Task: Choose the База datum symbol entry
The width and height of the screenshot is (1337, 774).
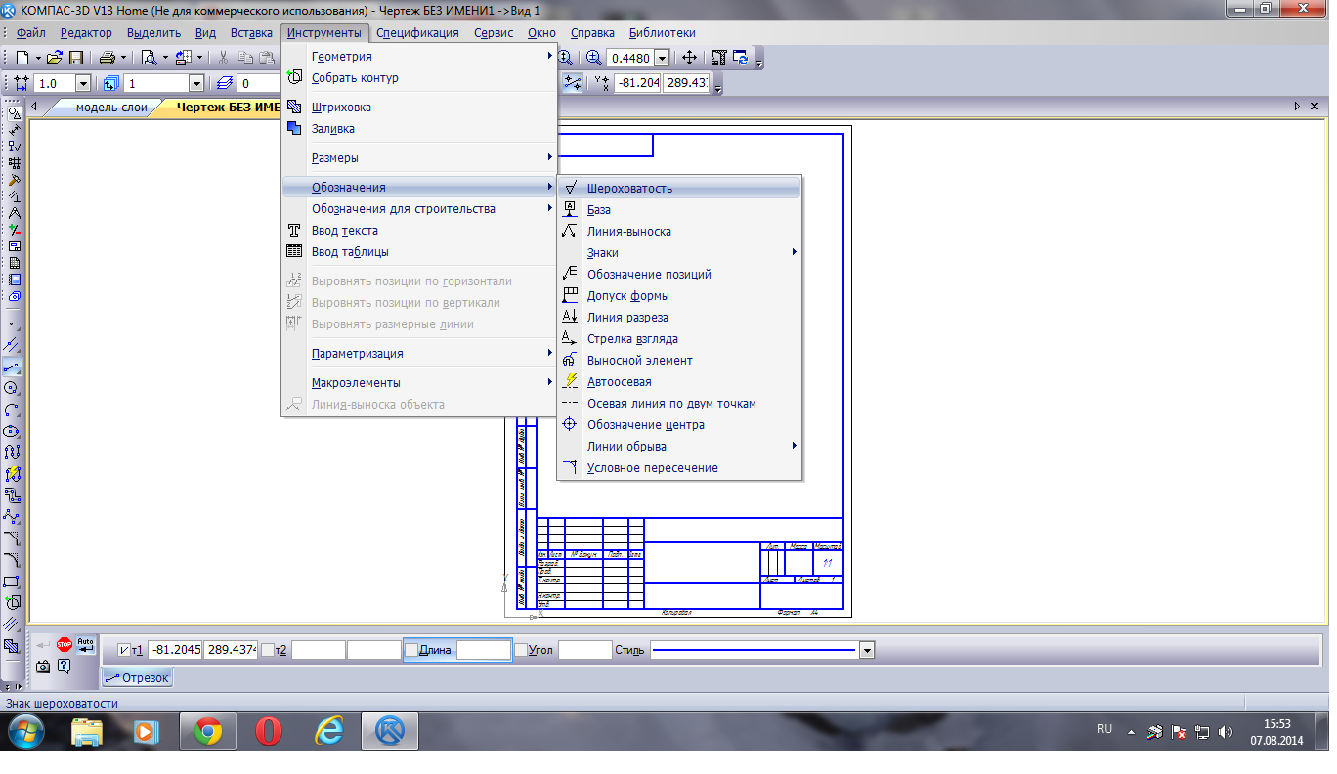Action: [x=679, y=210]
